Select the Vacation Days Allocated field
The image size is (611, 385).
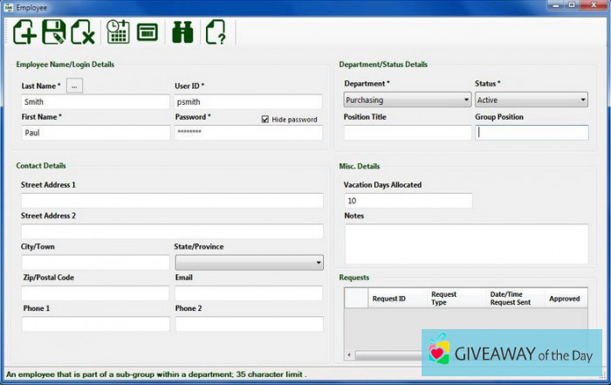(x=408, y=201)
